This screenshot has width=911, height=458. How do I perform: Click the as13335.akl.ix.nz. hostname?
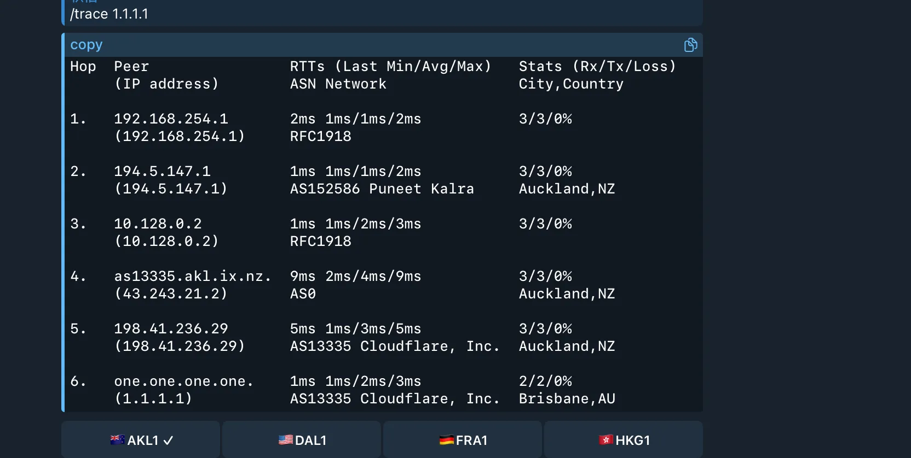193,276
